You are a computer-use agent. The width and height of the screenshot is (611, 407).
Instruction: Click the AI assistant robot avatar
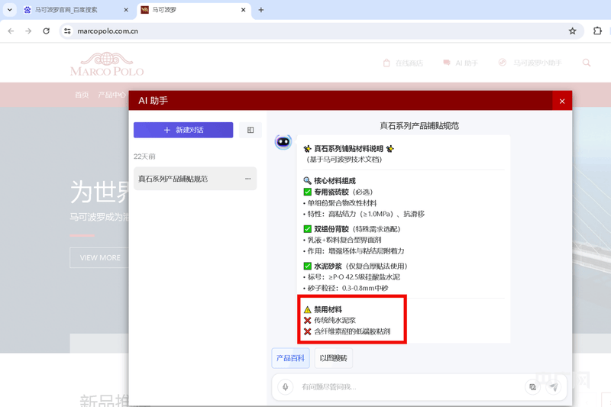[x=283, y=142]
